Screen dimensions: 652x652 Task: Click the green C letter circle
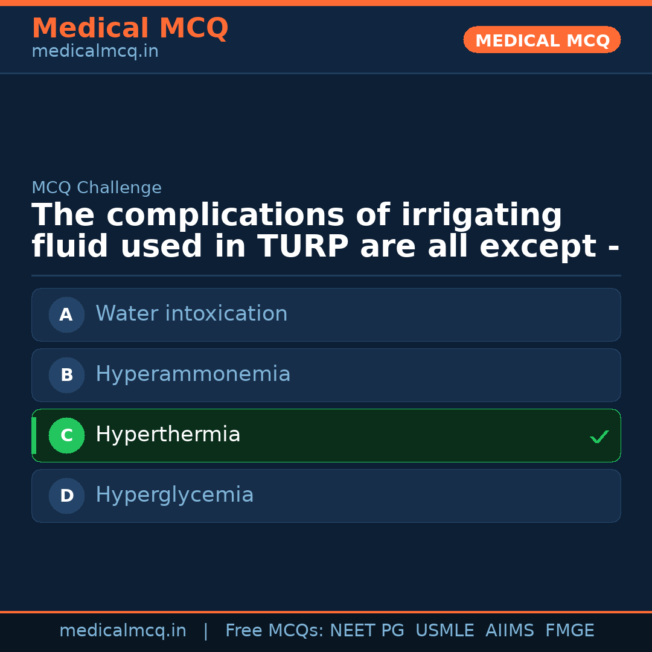coord(66,435)
